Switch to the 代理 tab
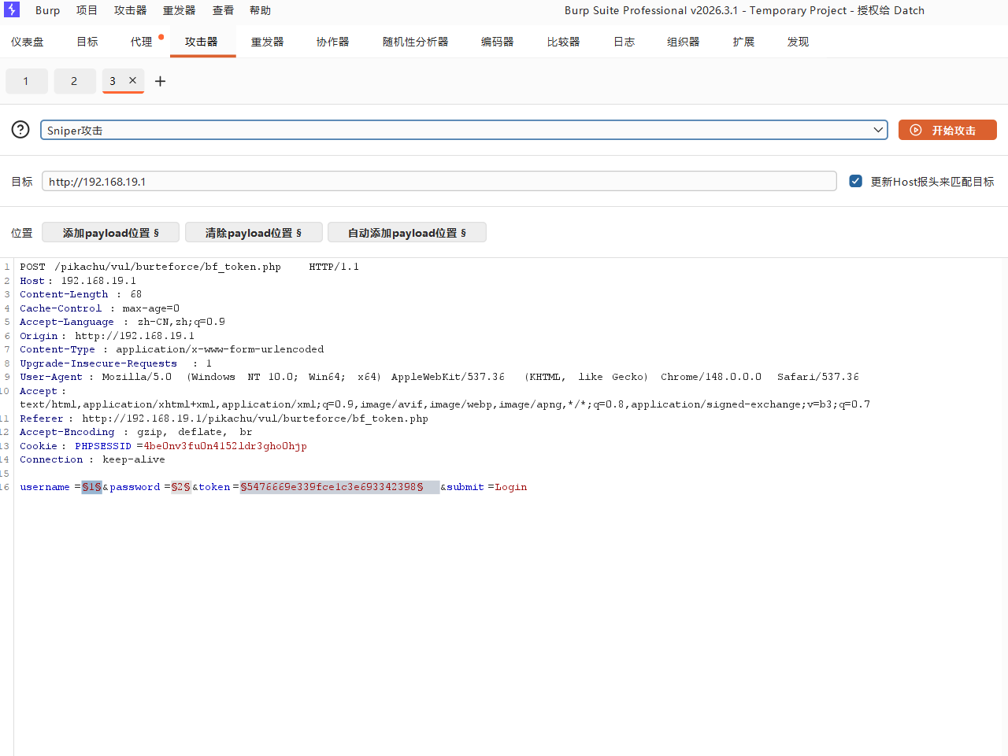The width and height of the screenshot is (1008, 756). 142,42
